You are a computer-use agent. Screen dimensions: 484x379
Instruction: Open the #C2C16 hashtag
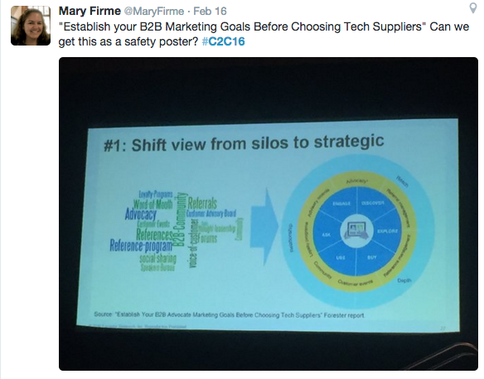tap(224, 41)
